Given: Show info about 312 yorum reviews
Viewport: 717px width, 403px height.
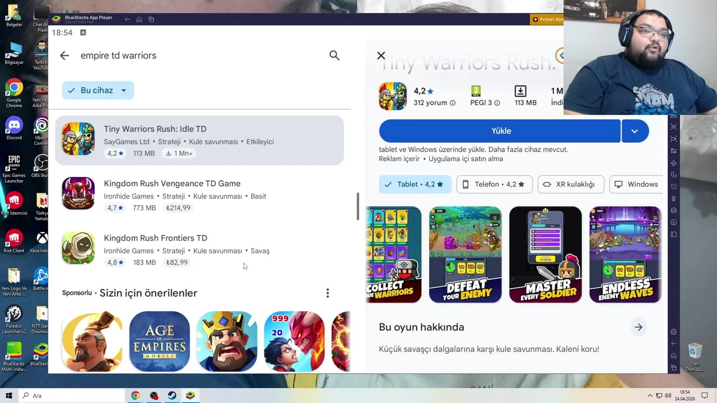Looking at the screenshot, I should tap(453, 103).
